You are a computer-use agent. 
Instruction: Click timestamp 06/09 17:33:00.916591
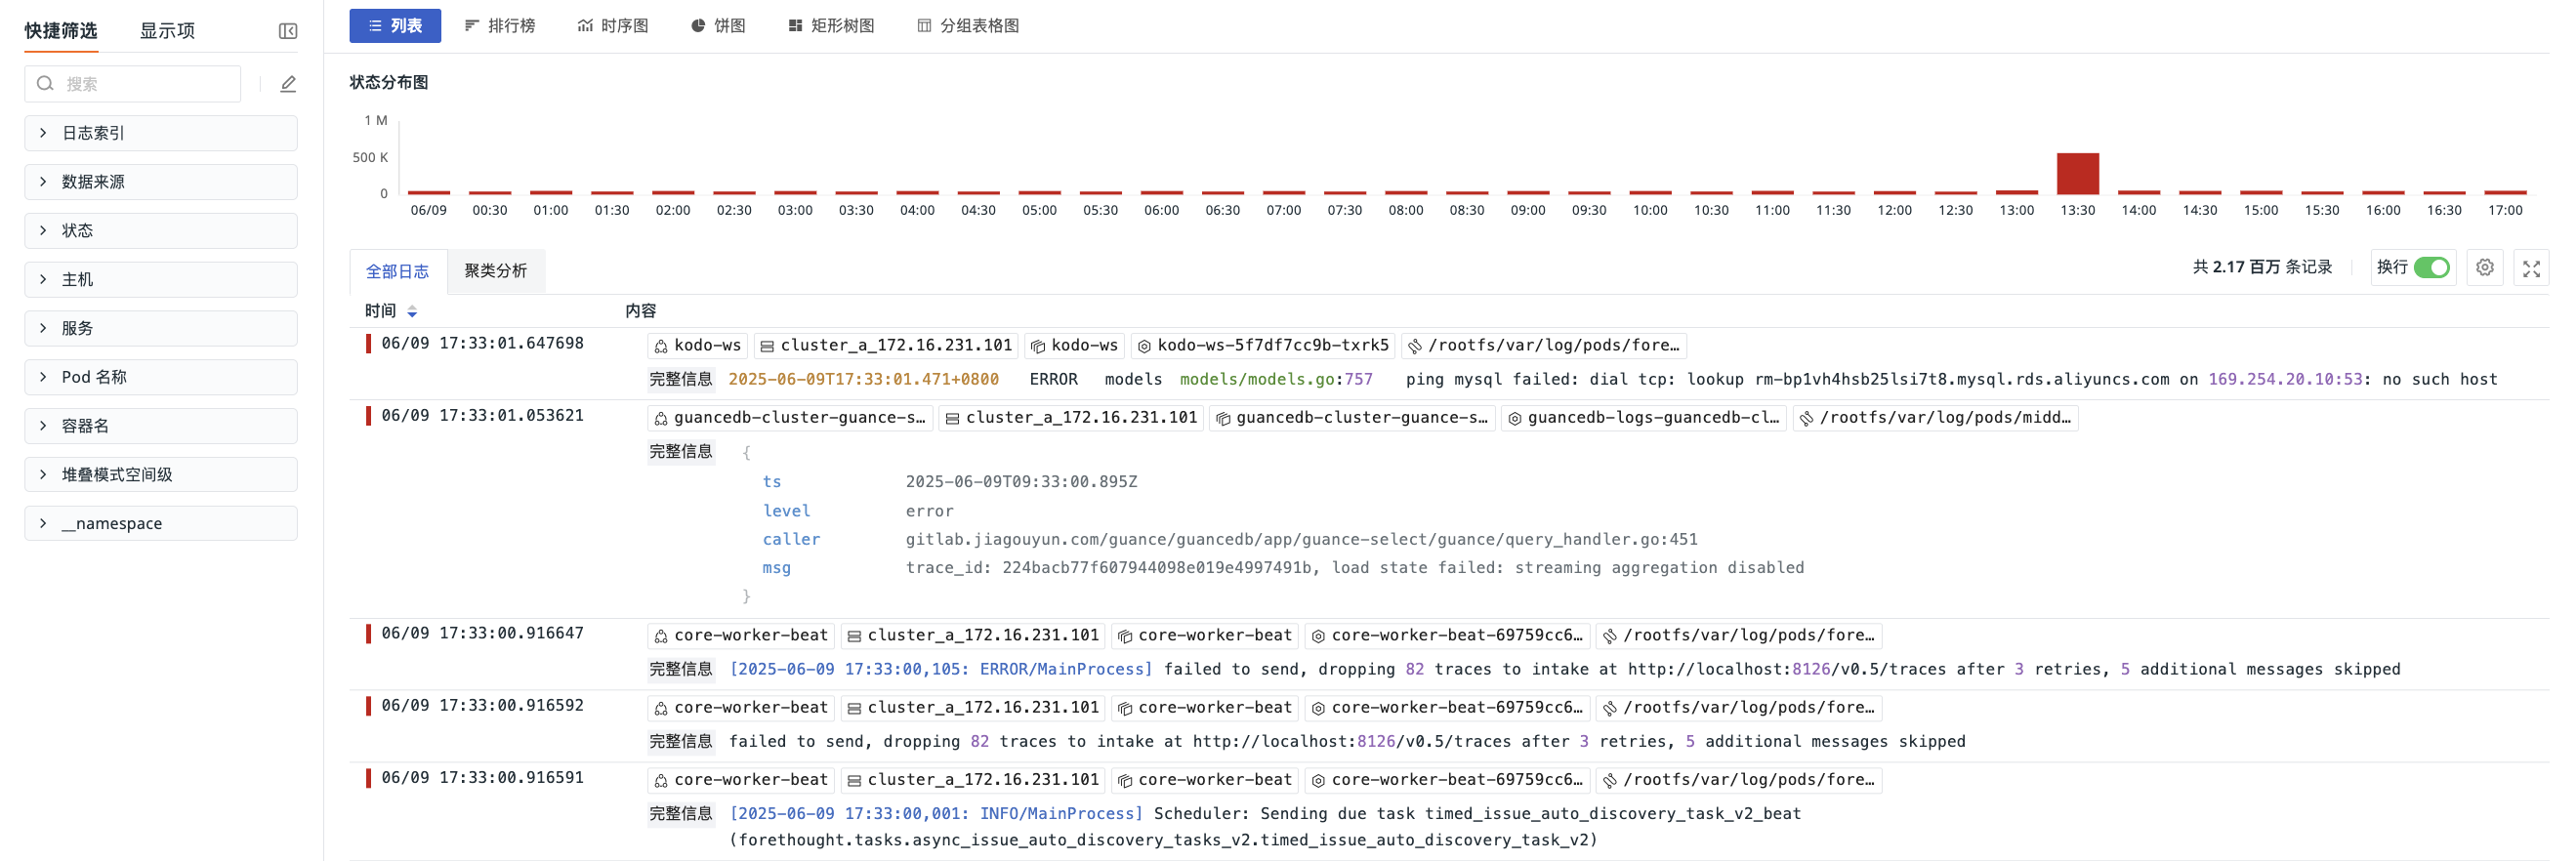tap(482, 778)
